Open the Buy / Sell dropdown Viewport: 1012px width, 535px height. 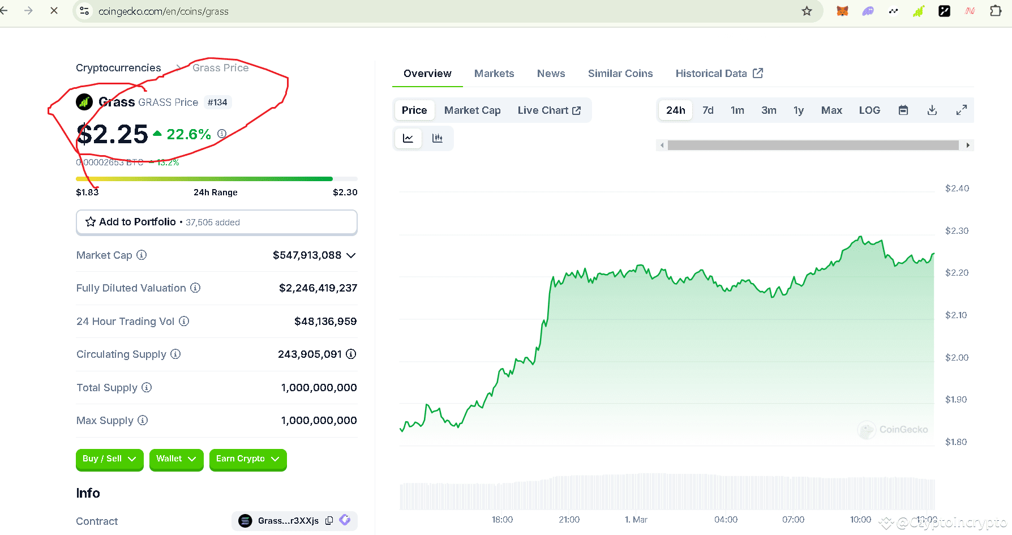(x=109, y=459)
